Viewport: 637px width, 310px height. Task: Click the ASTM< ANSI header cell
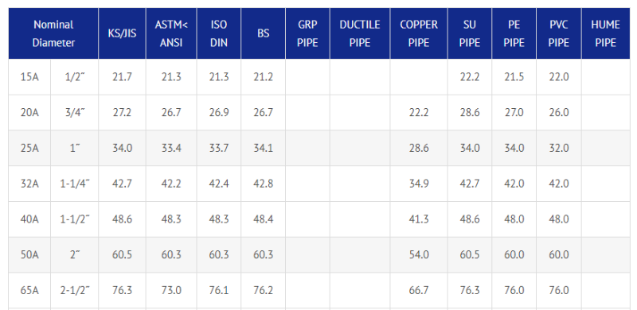pyautogui.click(x=171, y=33)
